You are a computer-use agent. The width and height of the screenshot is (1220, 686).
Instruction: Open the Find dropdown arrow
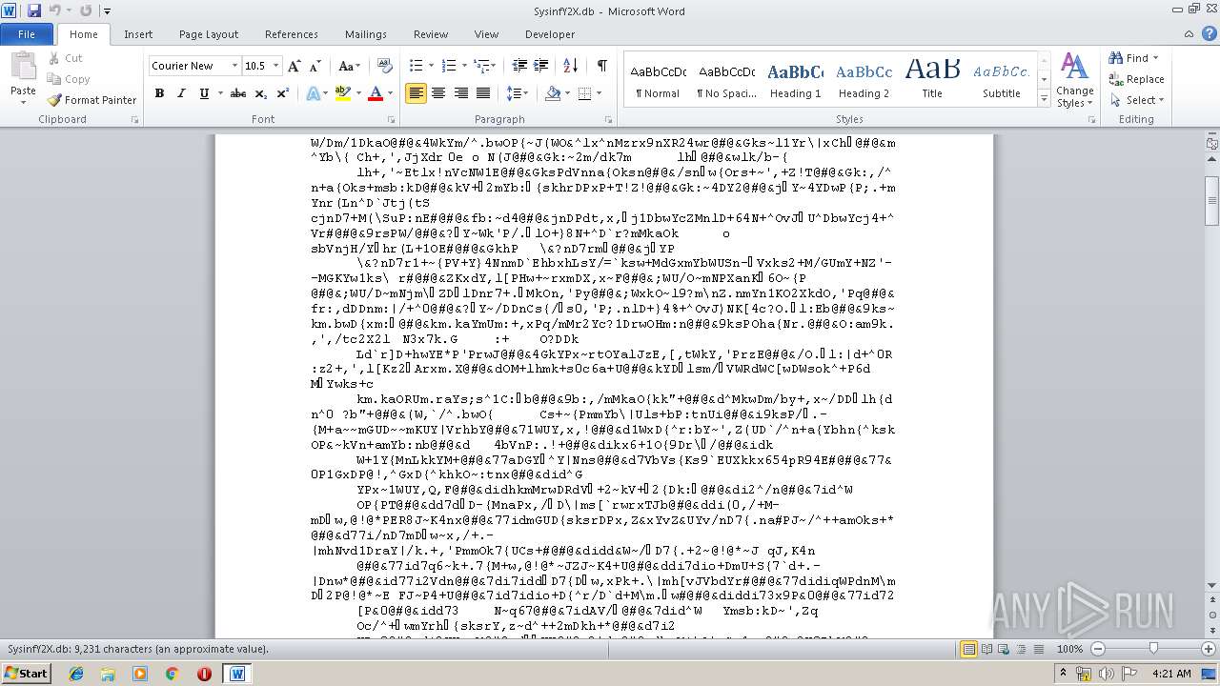point(1155,58)
